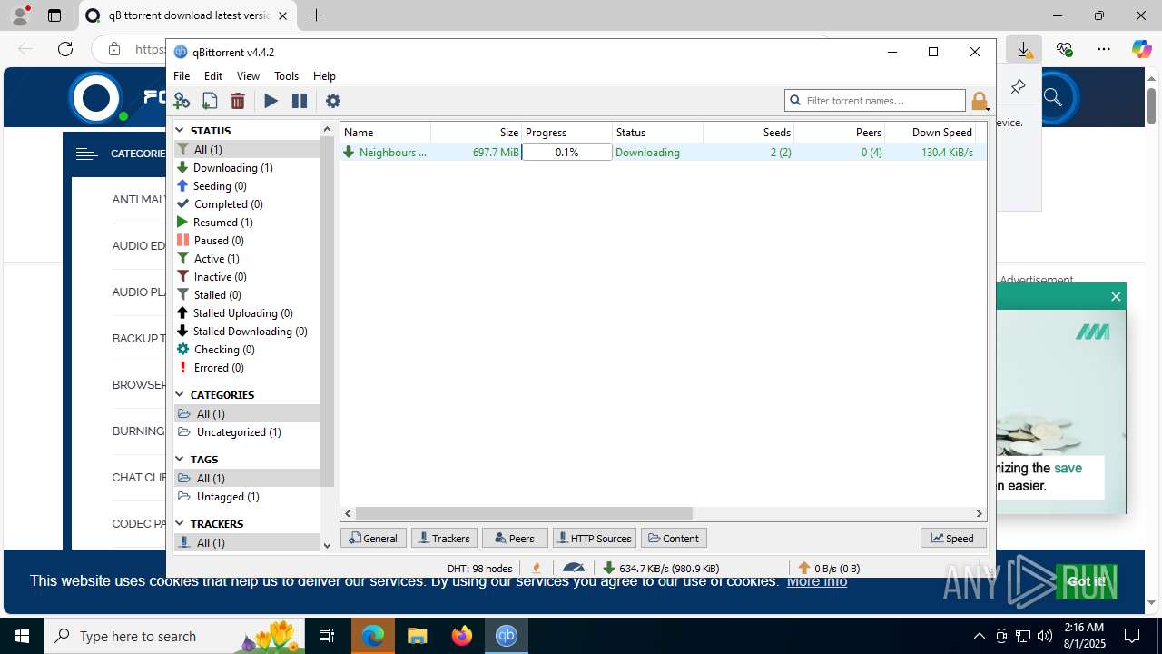1162x654 pixels.
Task: Click the Pause toolbar icon
Action: [x=300, y=101]
